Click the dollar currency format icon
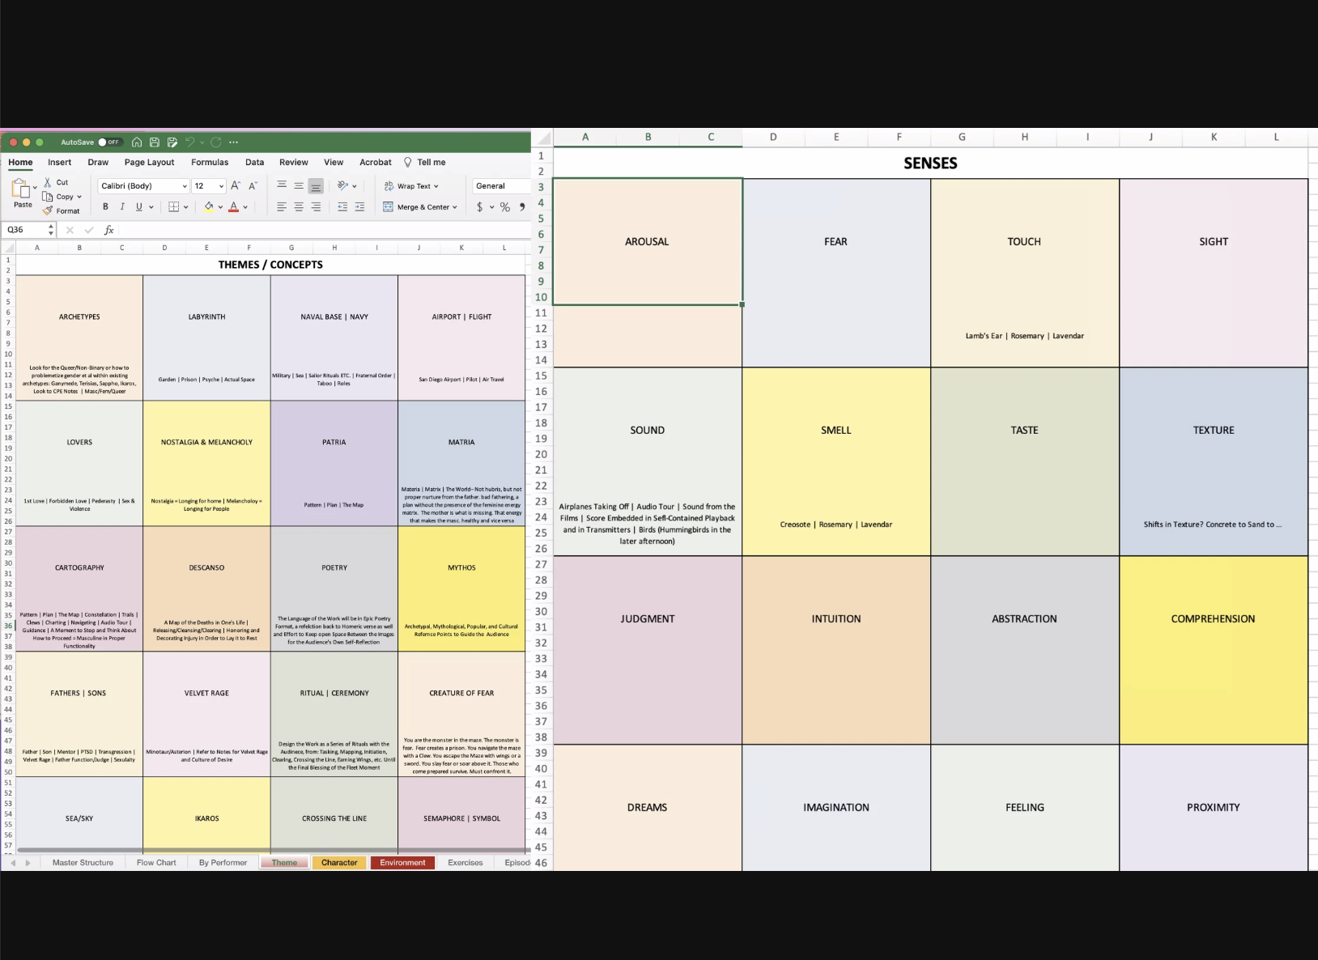 pyautogui.click(x=480, y=207)
